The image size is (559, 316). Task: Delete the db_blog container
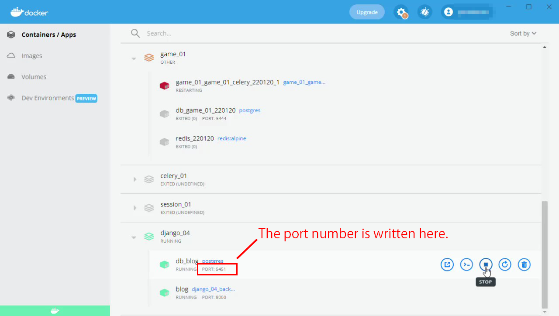[524, 264]
